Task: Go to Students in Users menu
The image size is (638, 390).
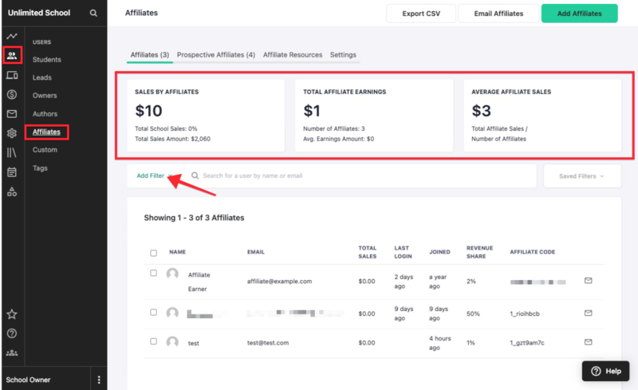Action: [x=47, y=60]
